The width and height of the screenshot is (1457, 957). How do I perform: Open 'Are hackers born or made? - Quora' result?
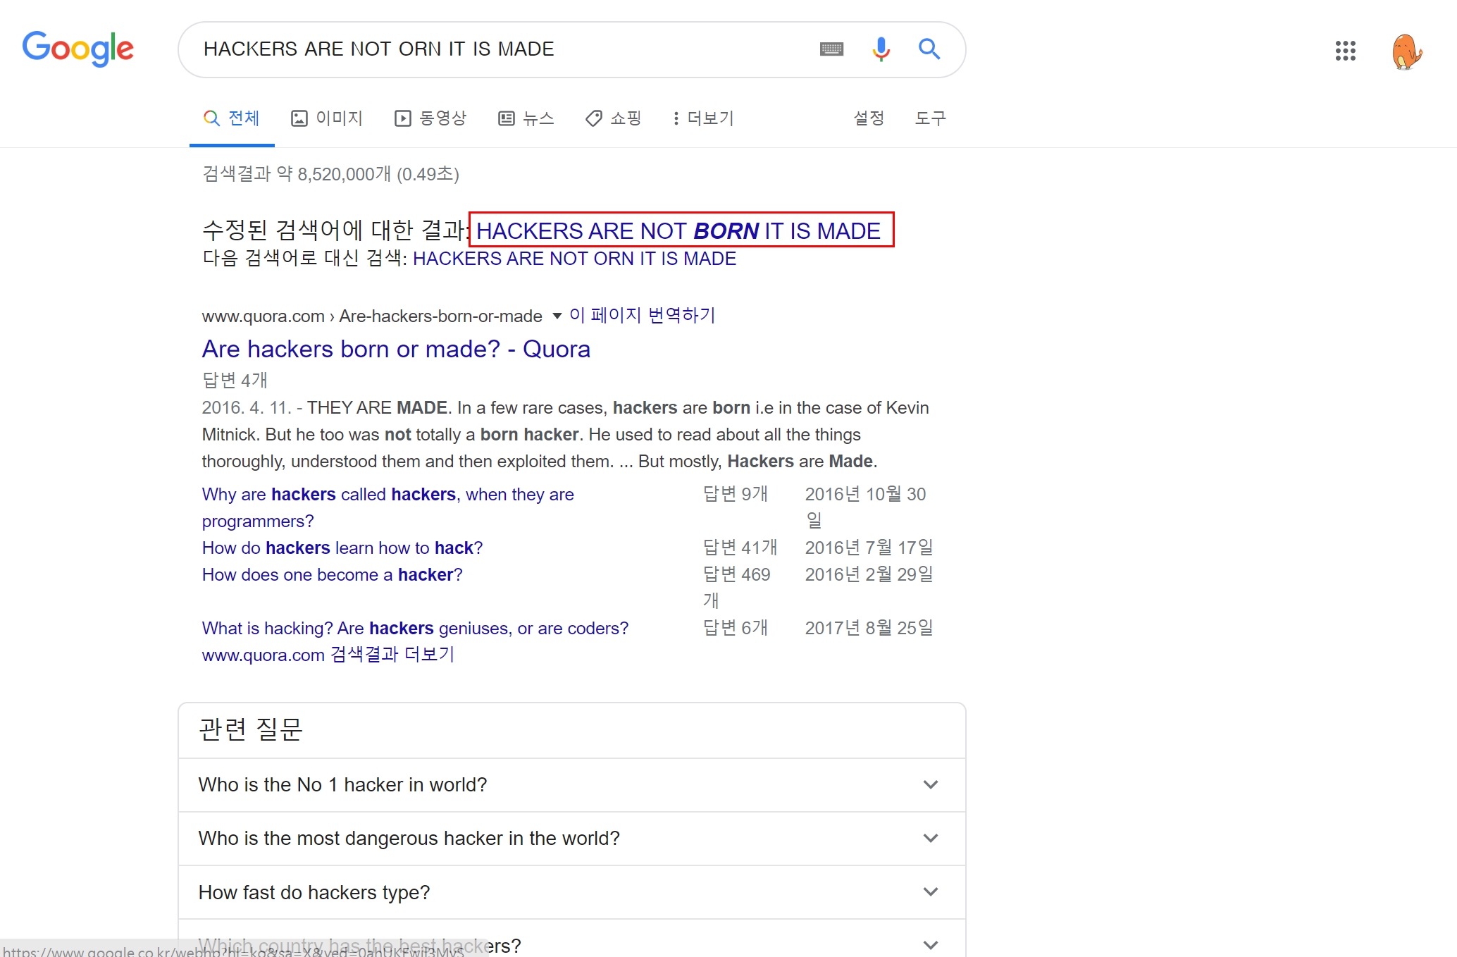tap(396, 349)
